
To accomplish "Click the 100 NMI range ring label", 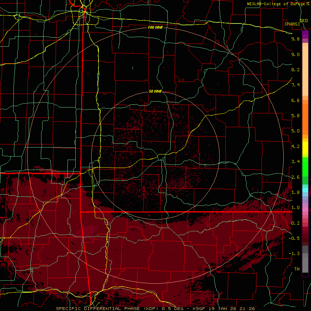I will pyautogui.click(x=155, y=27).
